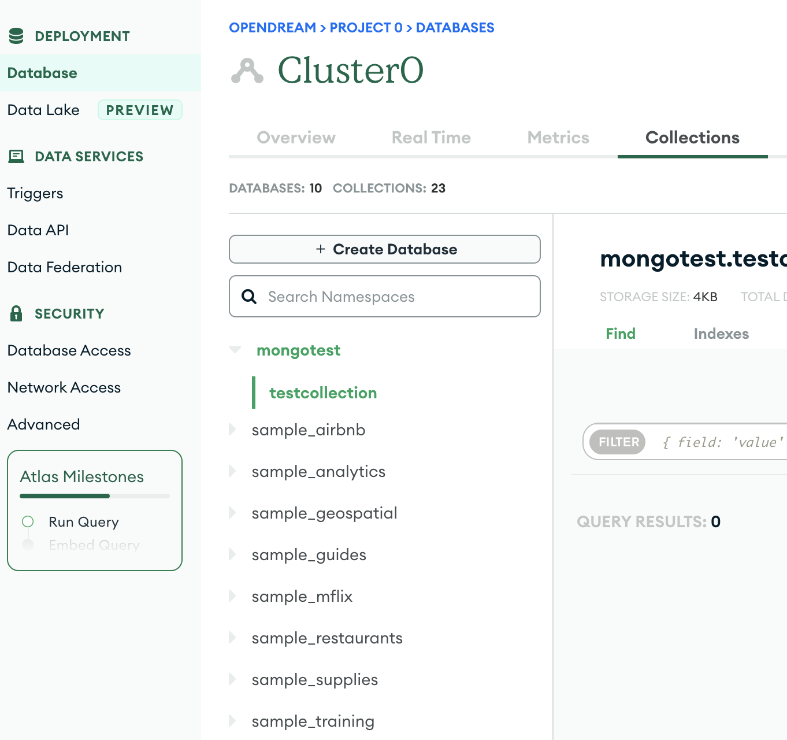
Task: Switch to the Real Time tab
Action: click(x=431, y=138)
